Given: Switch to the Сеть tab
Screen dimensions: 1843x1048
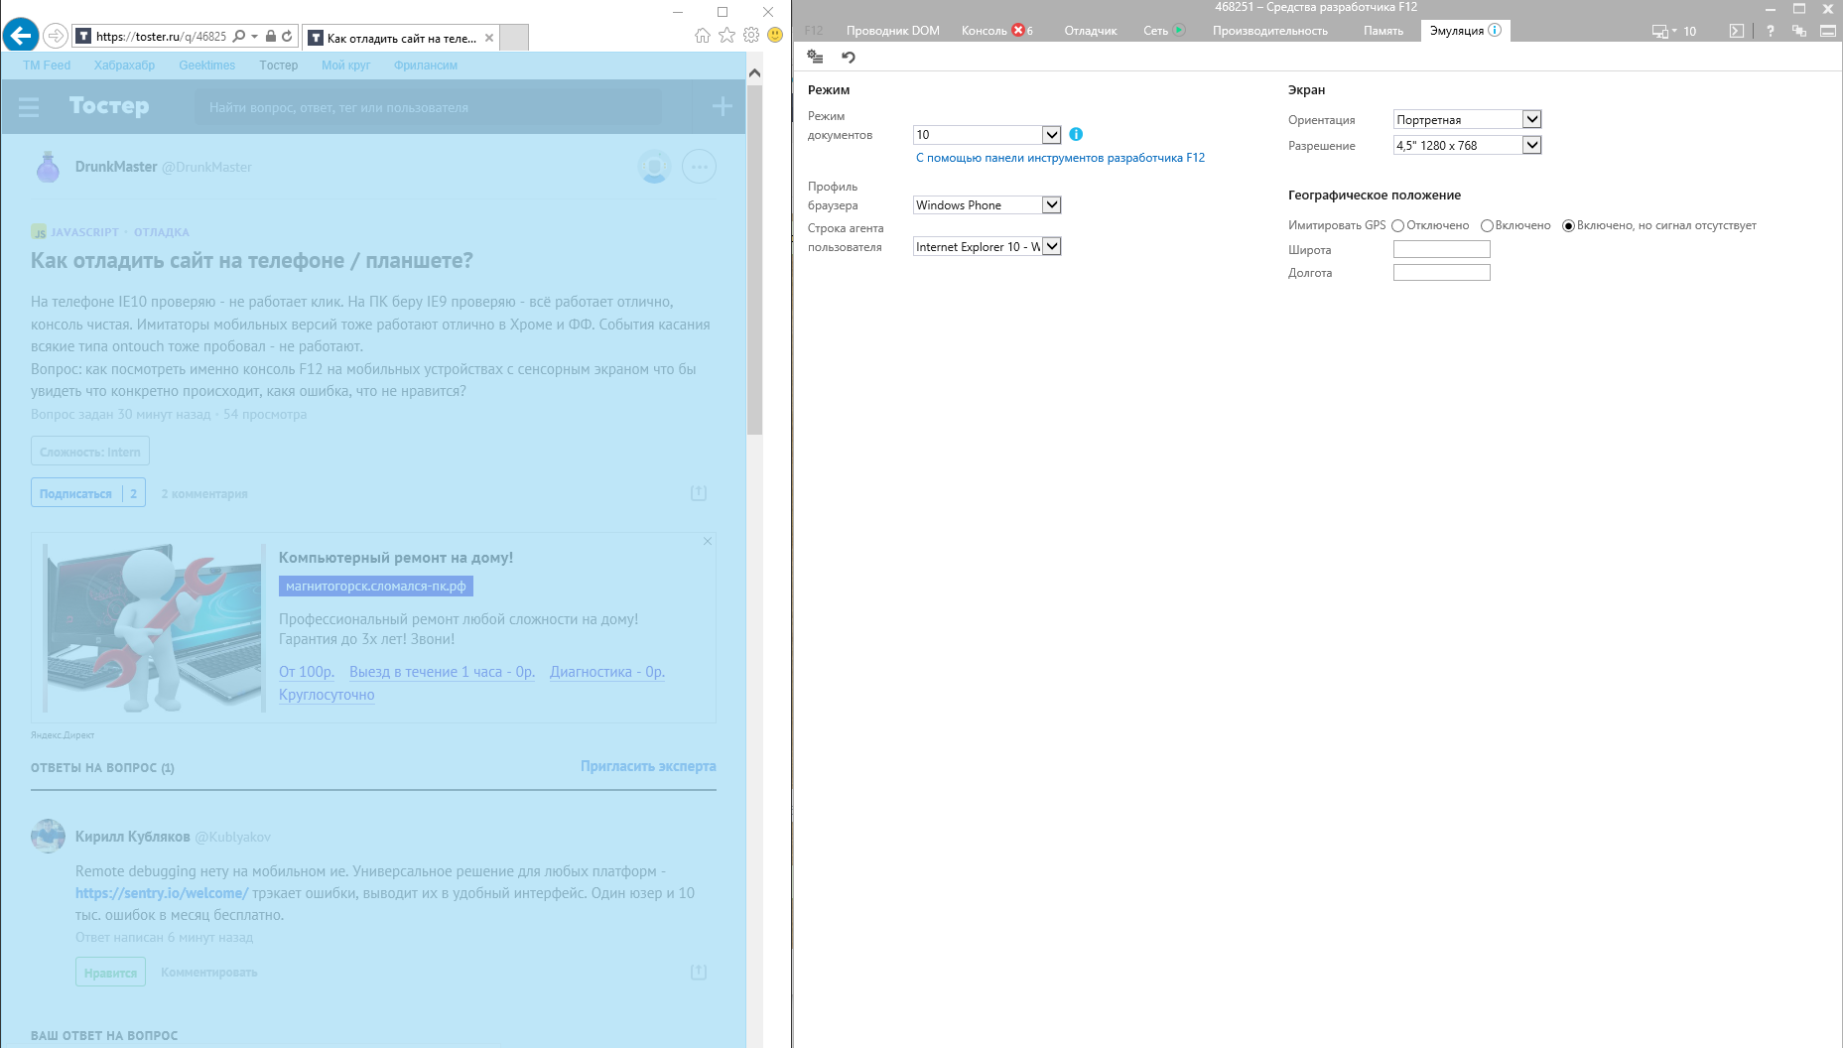Looking at the screenshot, I should coord(1155,31).
